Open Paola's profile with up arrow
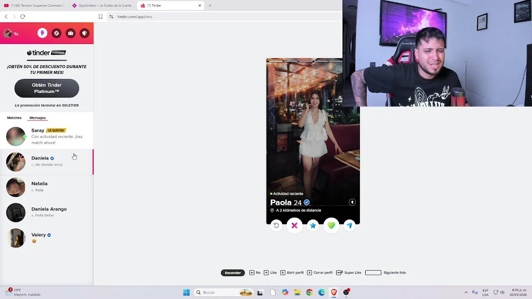Screen dimensions: 532x299 352,202
